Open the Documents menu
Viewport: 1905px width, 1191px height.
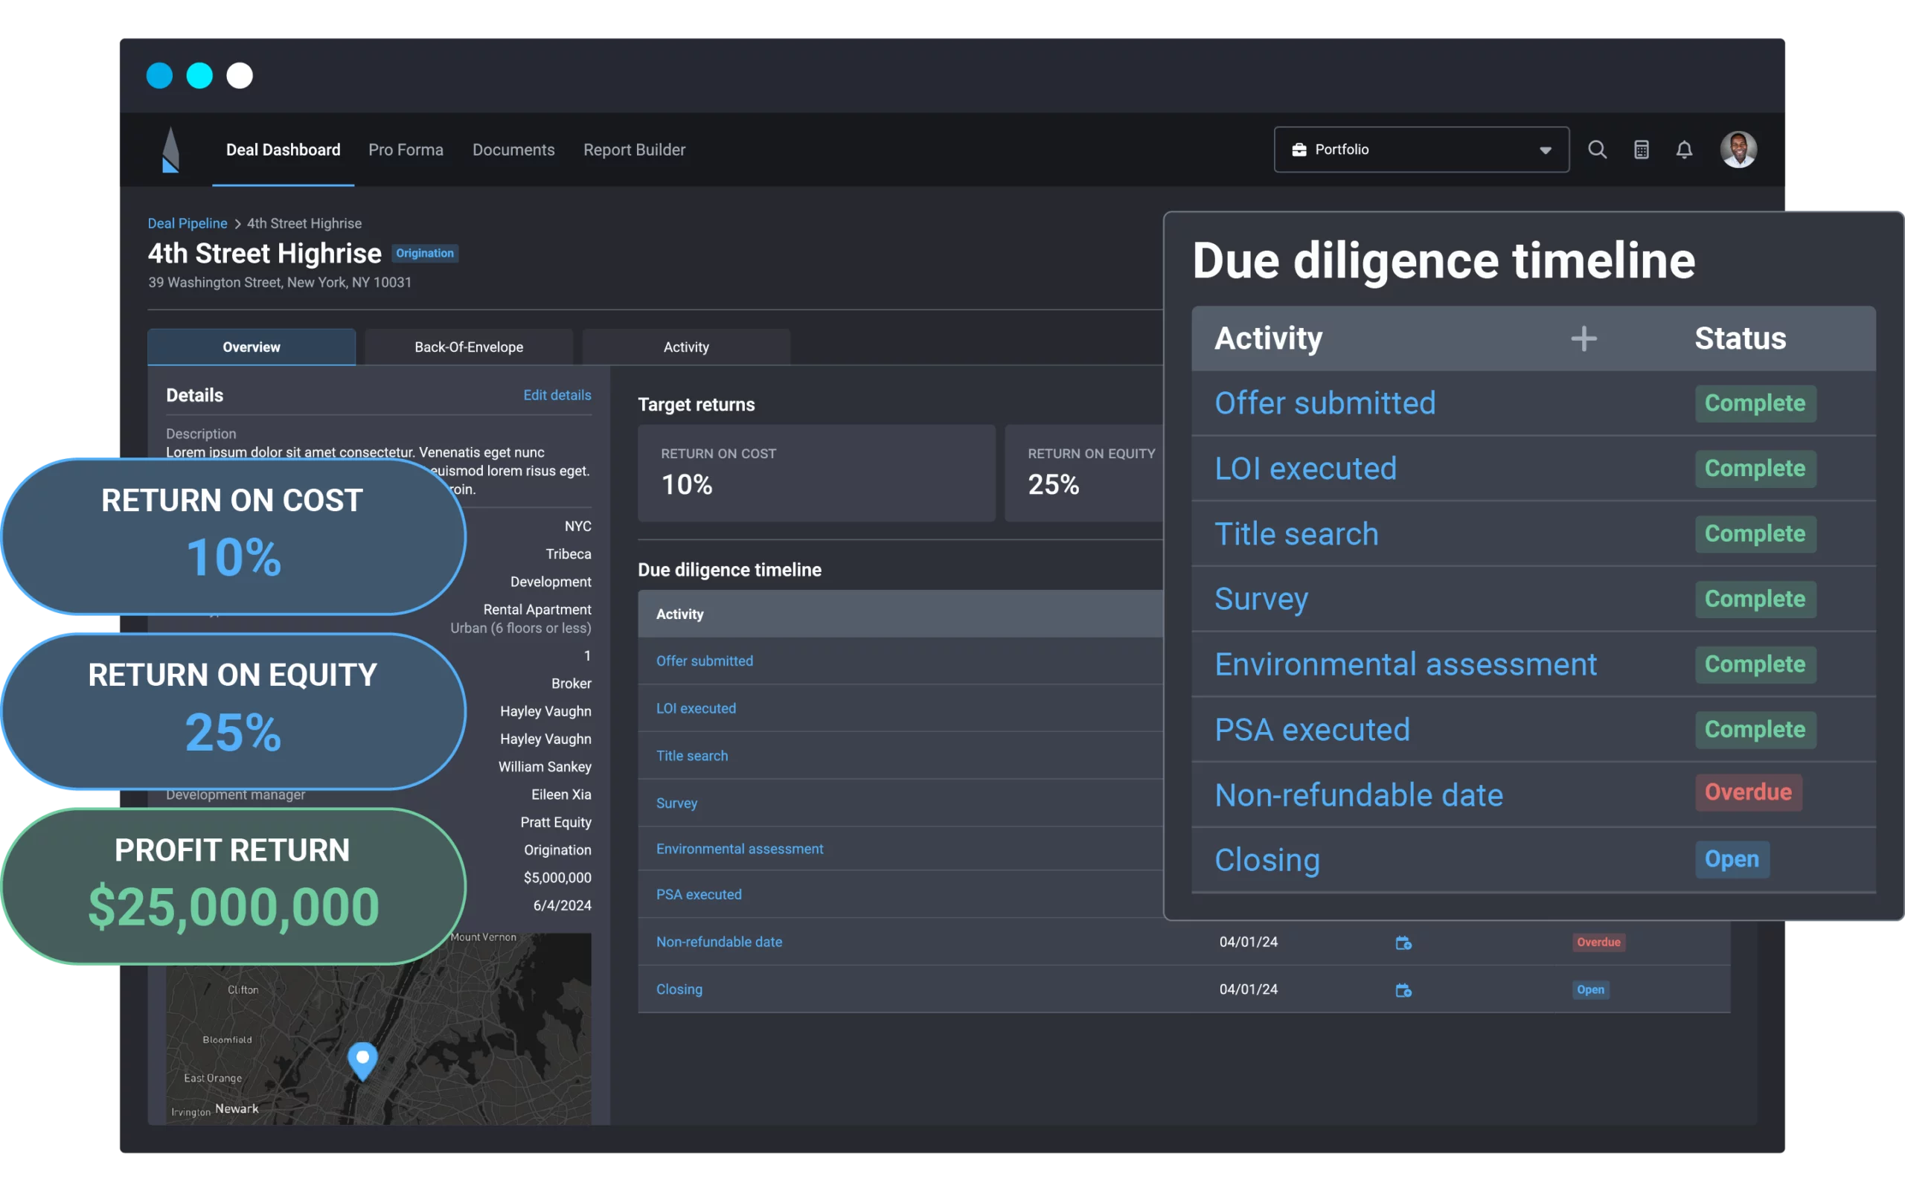[513, 150]
